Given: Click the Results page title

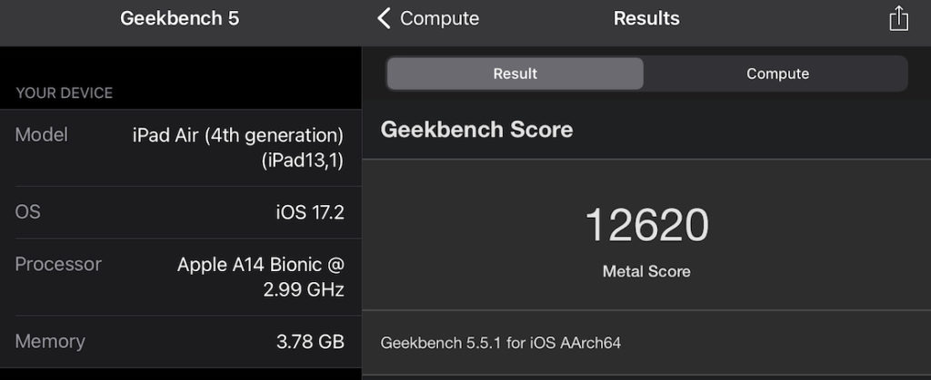Looking at the screenshot, I should (x=646, y=18).
